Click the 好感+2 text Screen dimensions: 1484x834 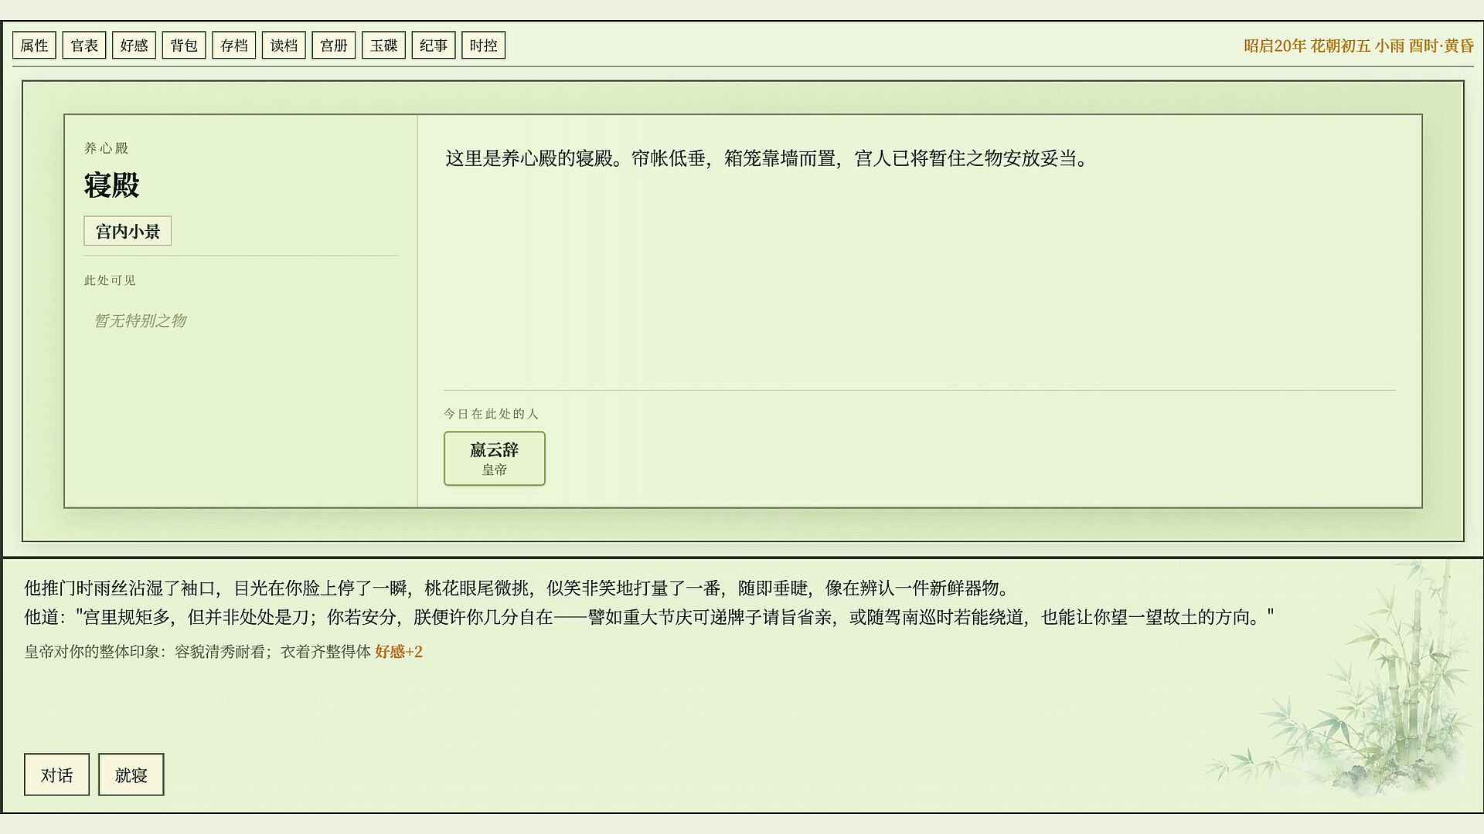point(399,652)
